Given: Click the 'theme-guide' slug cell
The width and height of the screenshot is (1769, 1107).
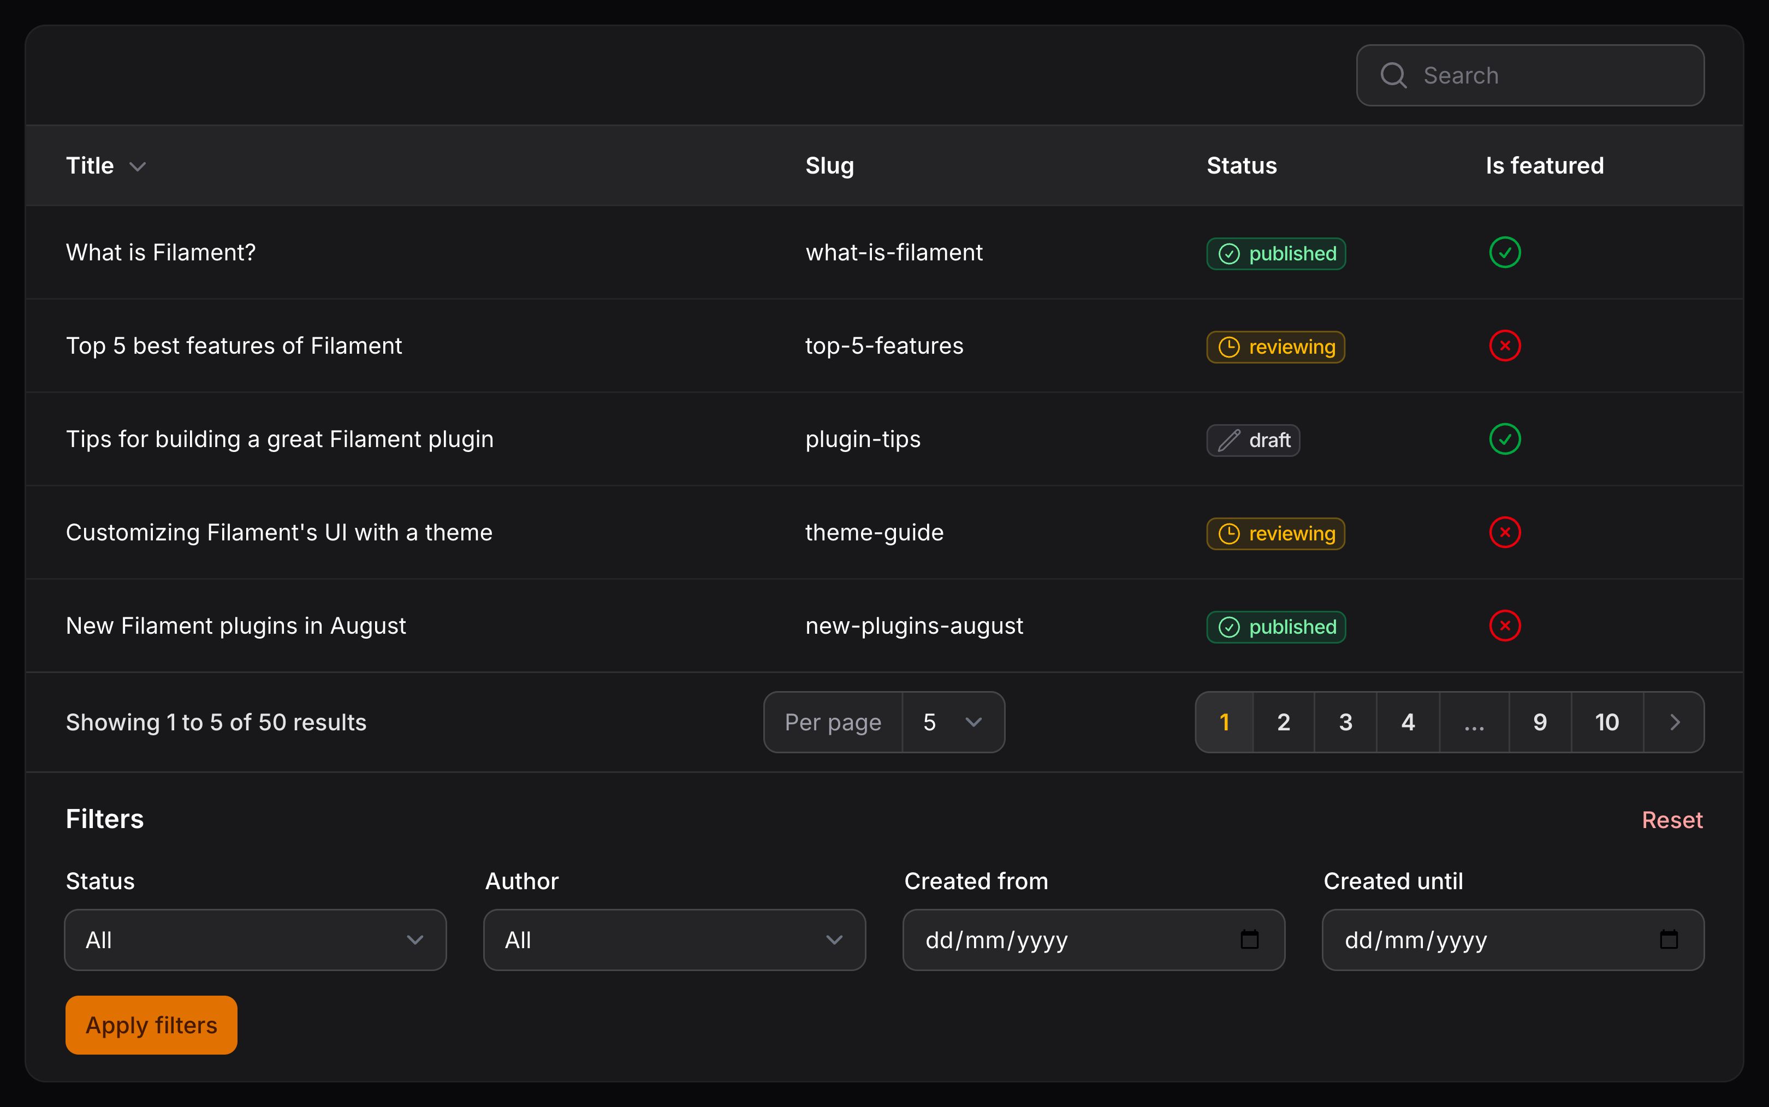Looking at the screenshot, I should 874,532.
